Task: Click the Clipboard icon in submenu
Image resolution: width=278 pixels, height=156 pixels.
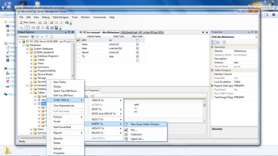Action: (126, 135)
